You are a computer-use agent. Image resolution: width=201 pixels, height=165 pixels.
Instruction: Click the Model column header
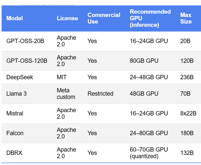pyautogui.click(x=15, y=18)
